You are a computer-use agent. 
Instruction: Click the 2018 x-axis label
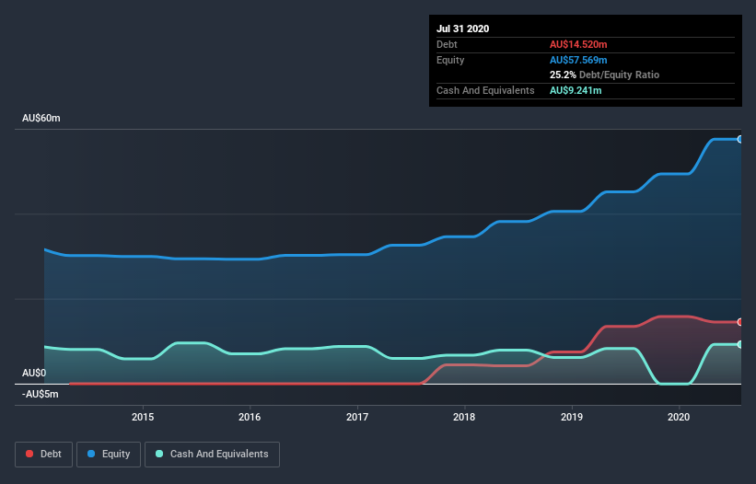coord(464,417)
